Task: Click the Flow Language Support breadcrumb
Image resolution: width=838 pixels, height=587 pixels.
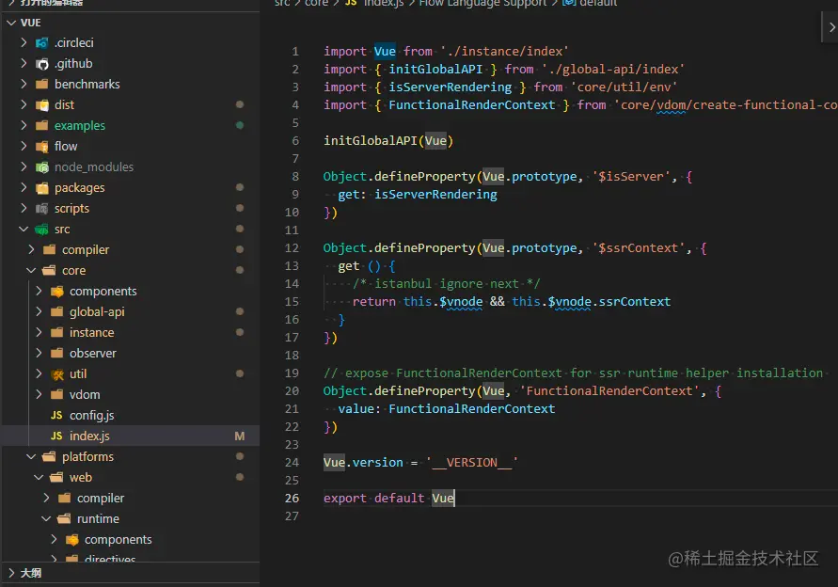Action: click(x=482, y=3)
